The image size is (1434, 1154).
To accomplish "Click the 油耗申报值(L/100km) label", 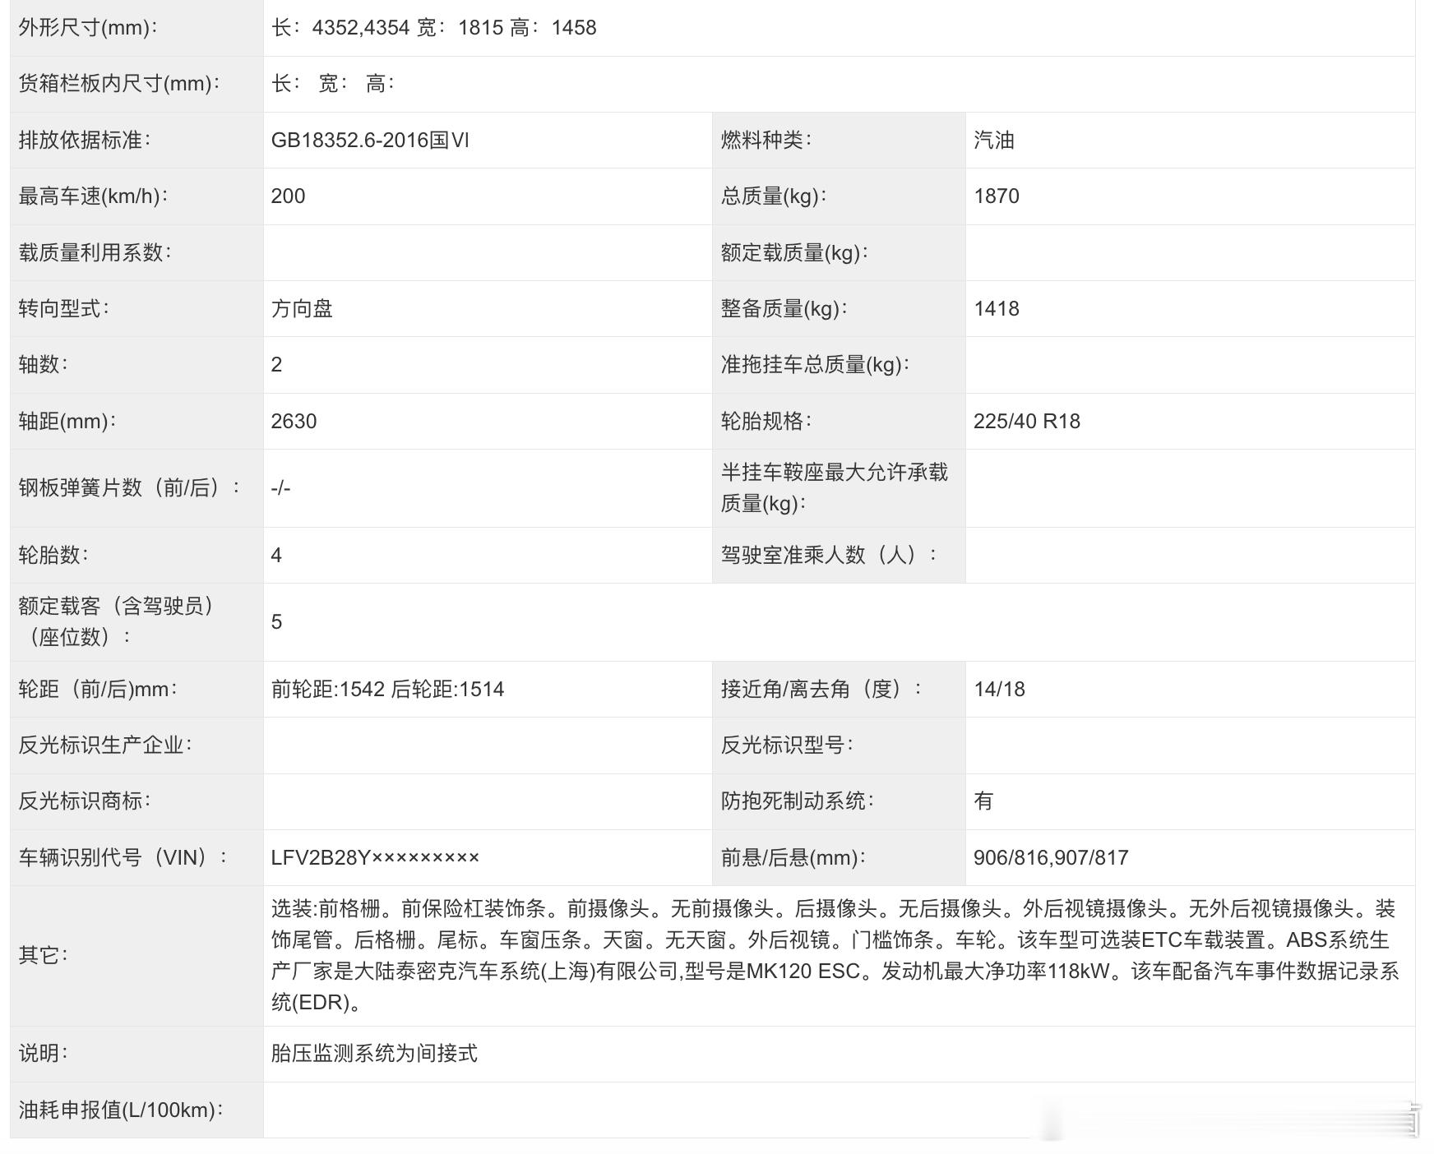I will [121, 1110].
